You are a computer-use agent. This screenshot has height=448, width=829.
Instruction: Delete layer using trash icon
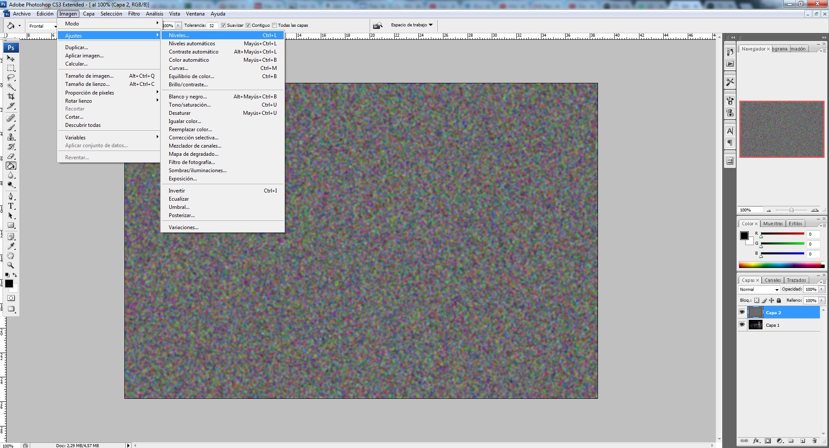point(814,441)
